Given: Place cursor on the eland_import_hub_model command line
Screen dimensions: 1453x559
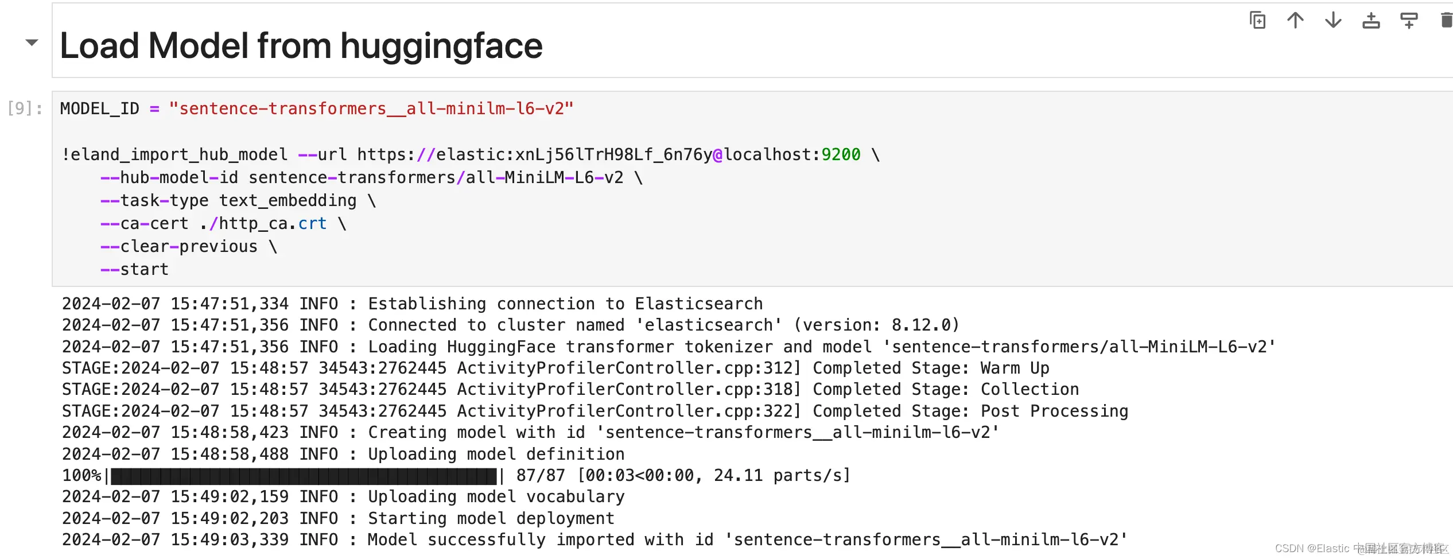Looking at the screenshot, I should coord(471,154).
